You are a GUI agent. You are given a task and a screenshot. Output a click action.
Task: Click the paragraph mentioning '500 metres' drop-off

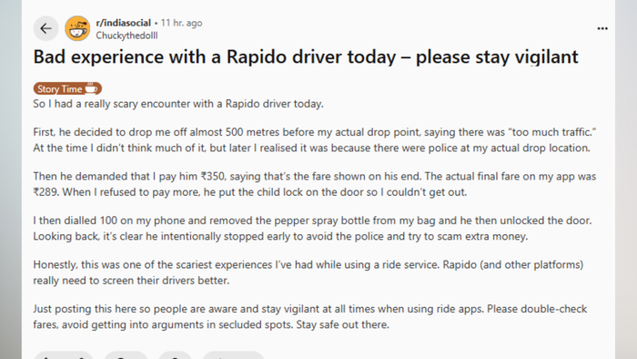(x=315, y=139)
